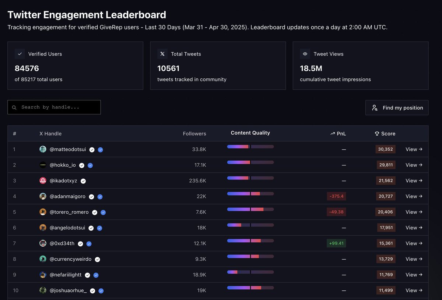Click @ikadotxyz's avatar

(x=43, y=181)
